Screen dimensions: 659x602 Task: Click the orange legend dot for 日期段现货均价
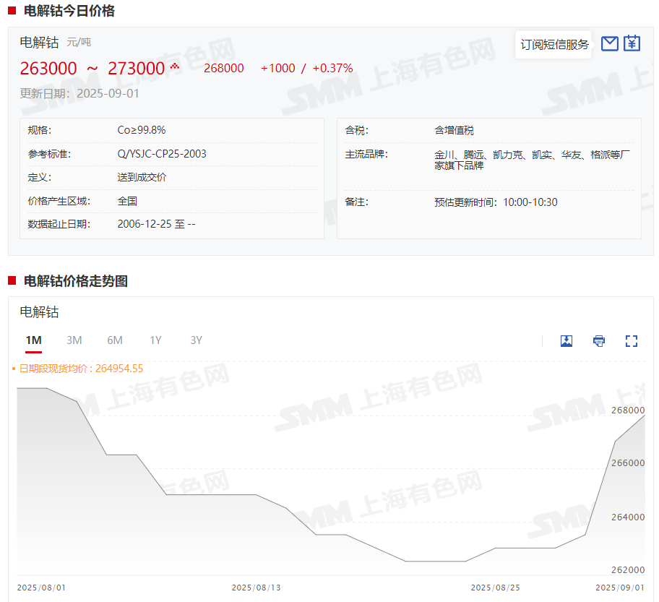point(14,369)
